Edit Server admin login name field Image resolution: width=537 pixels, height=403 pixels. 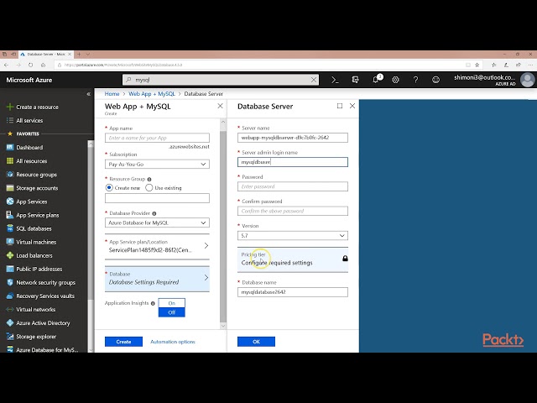293,162
